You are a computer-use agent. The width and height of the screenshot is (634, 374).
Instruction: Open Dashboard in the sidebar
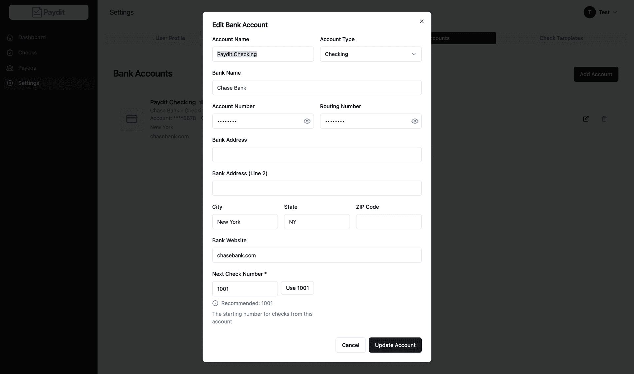49,38
